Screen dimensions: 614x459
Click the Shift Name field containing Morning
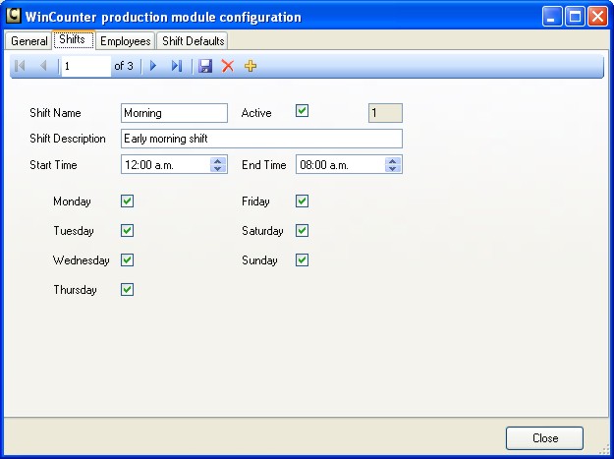[x=174, y=113]
